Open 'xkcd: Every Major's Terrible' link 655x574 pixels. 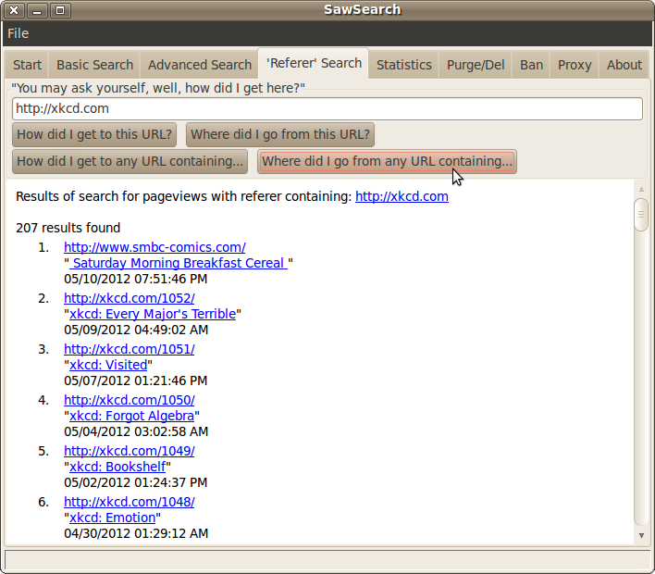click(153, 314)
